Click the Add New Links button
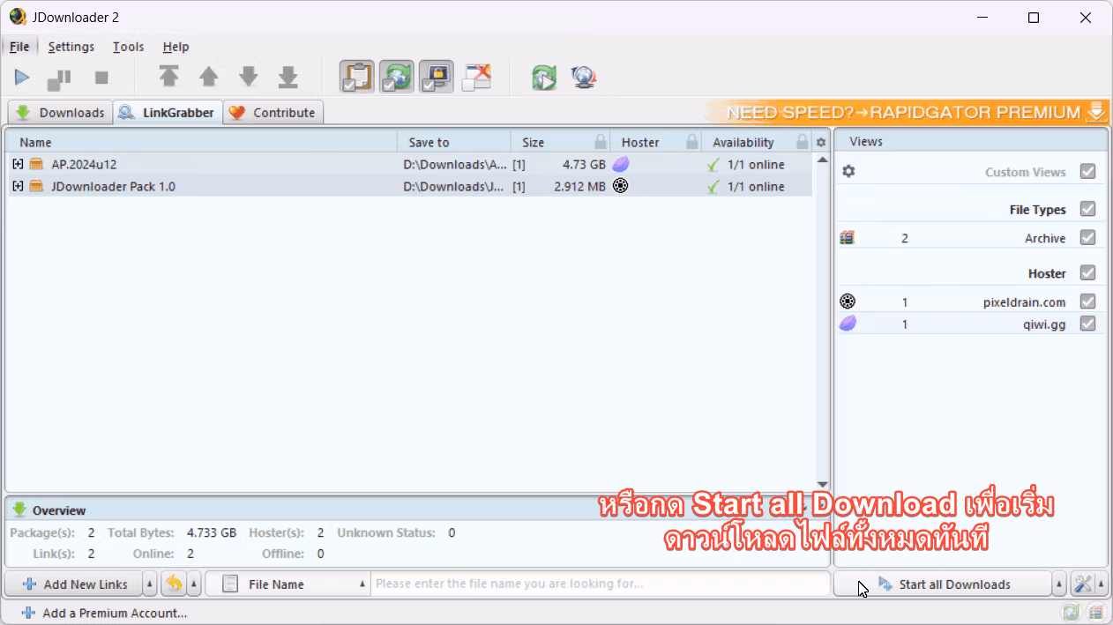 pos(75,584)
